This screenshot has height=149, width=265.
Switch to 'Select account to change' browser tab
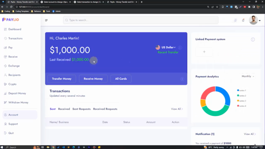tap(56, 2)
